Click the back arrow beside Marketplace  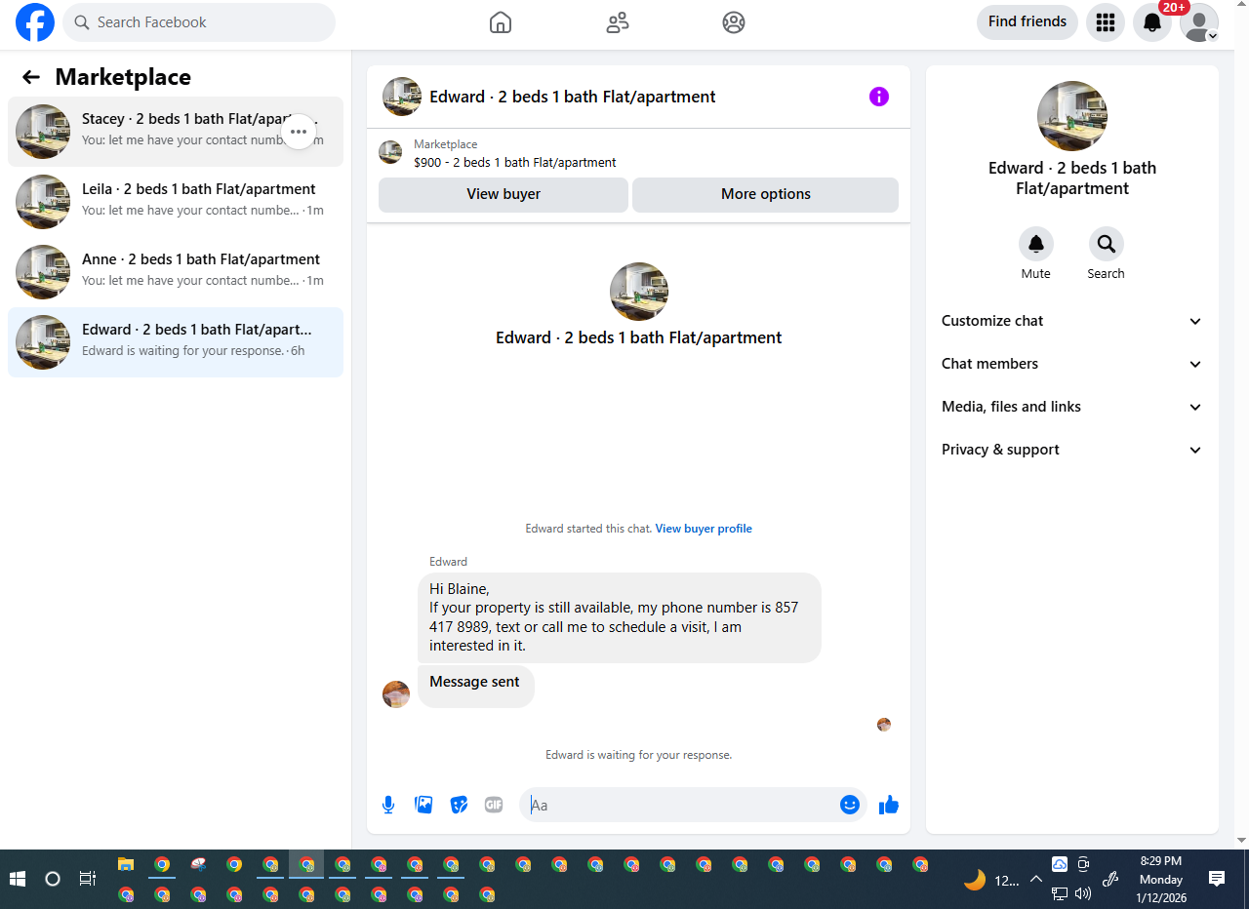[31, 77]
